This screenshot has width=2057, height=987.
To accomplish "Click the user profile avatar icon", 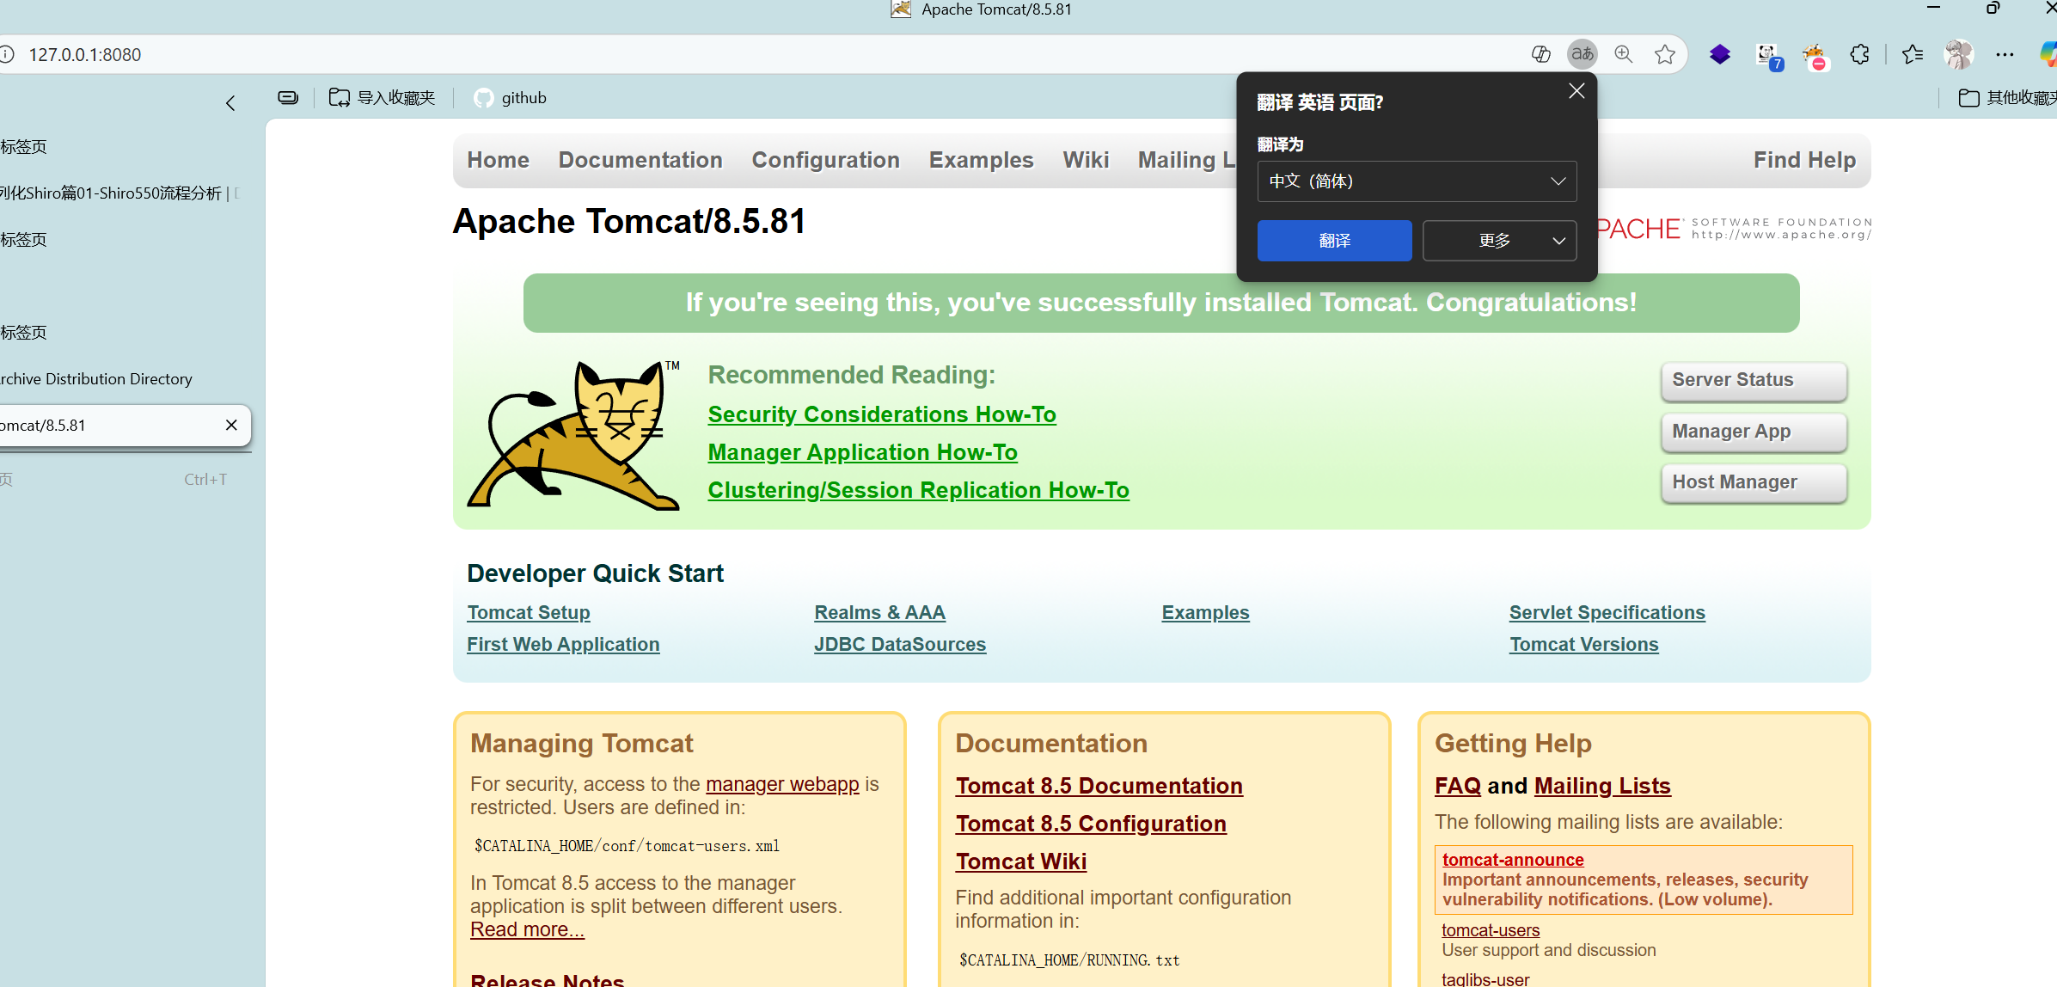I will [1958, 54].
